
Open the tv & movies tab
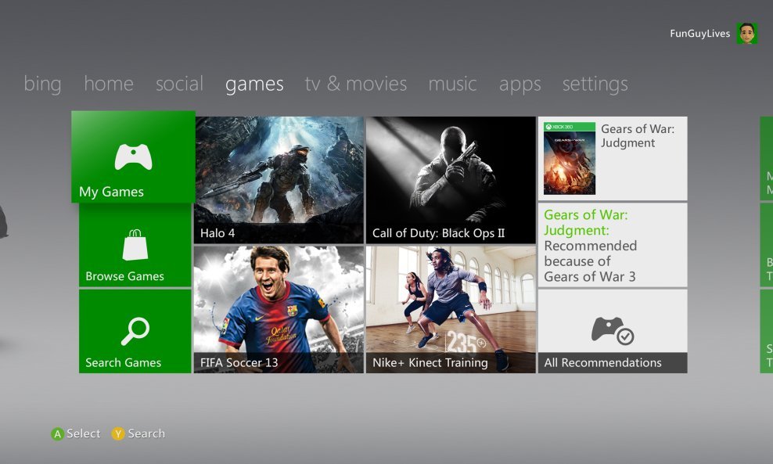point(356,84)
